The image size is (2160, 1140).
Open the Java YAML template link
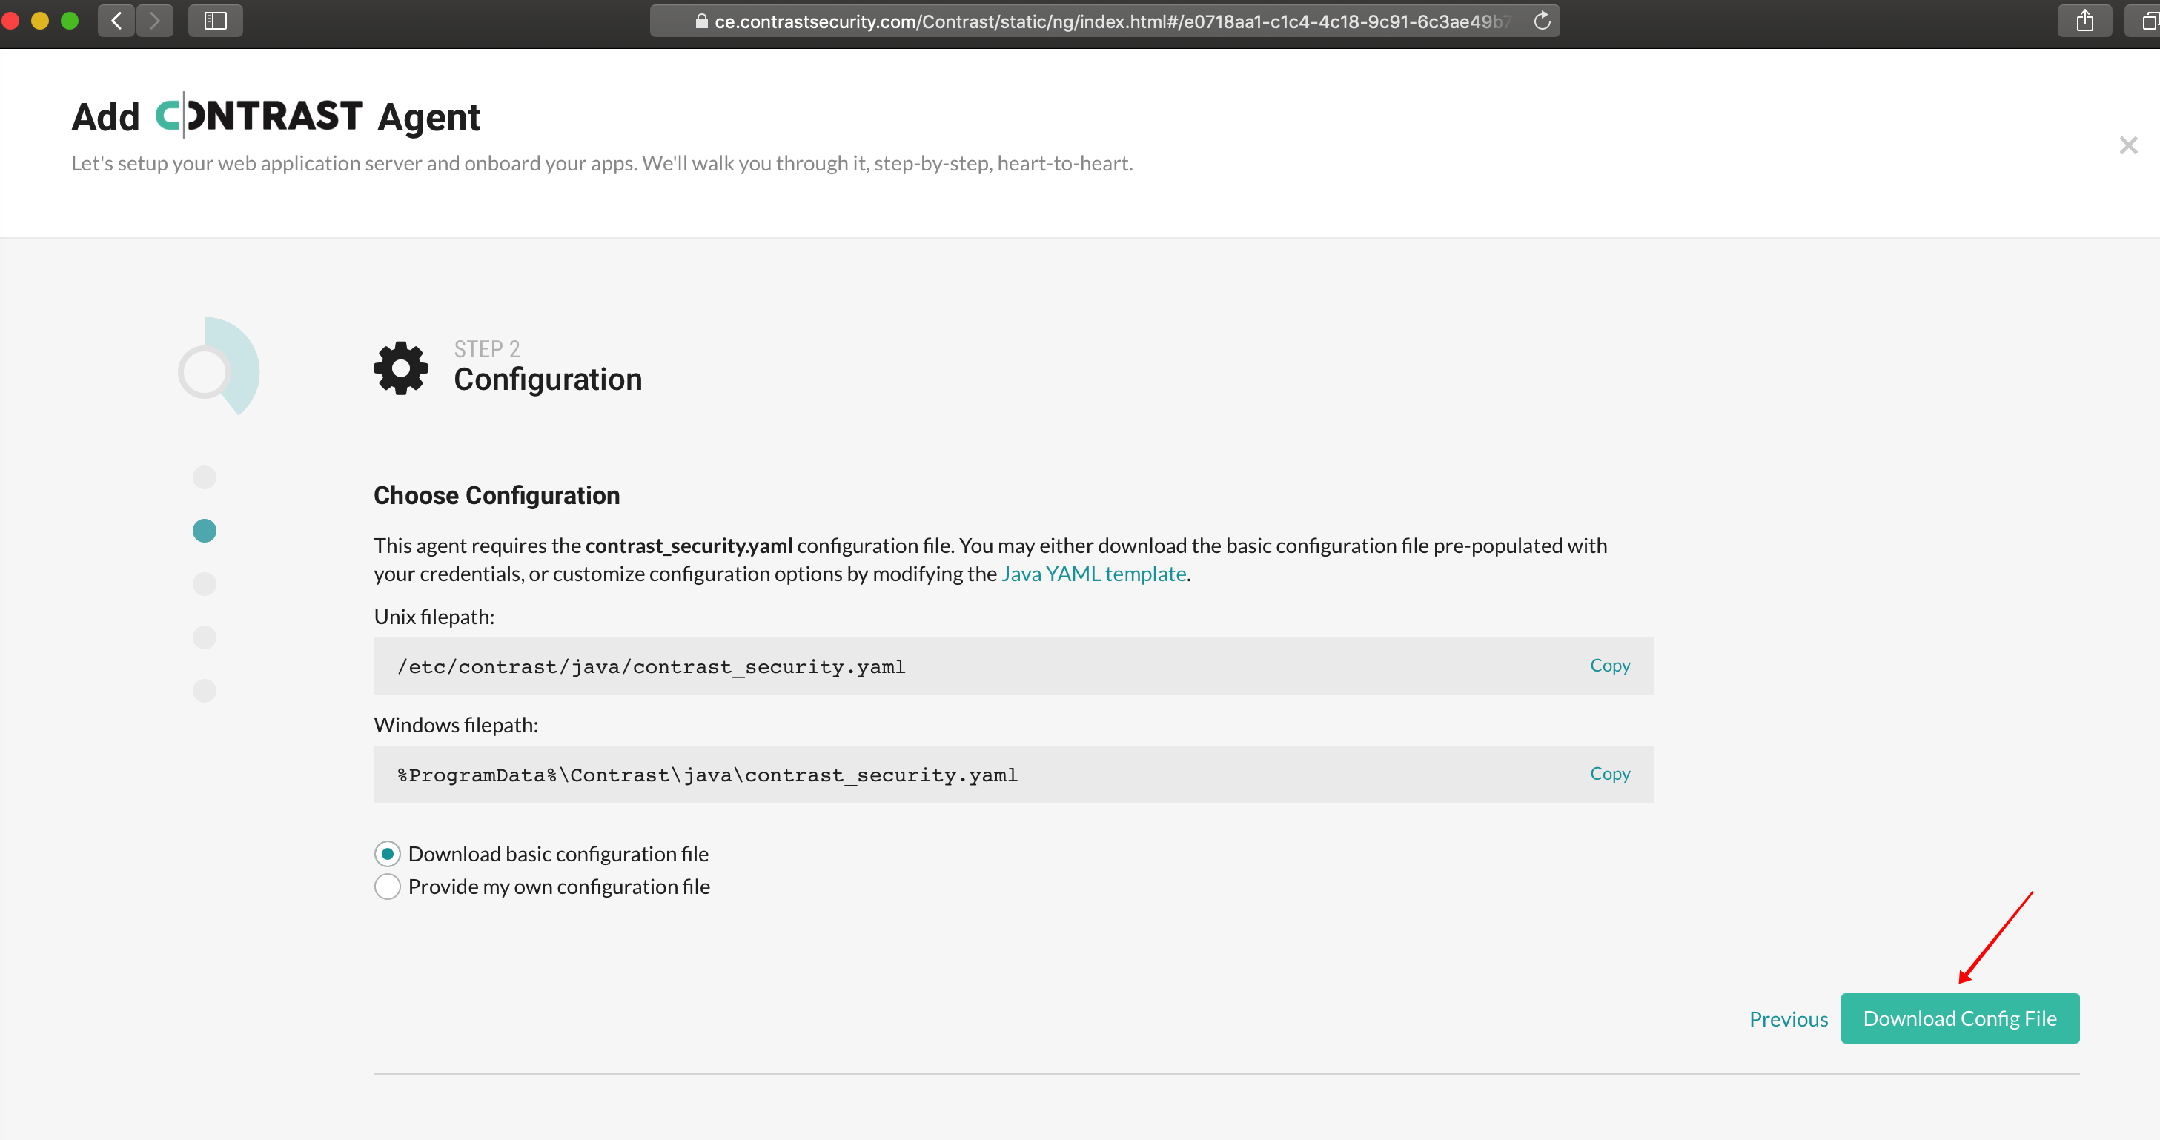tap(1093, 574)
